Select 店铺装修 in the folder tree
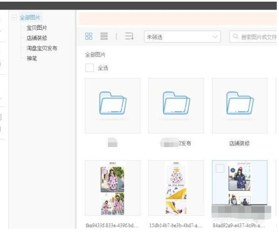Screen dimensions: 279x235 click(37, 38)
